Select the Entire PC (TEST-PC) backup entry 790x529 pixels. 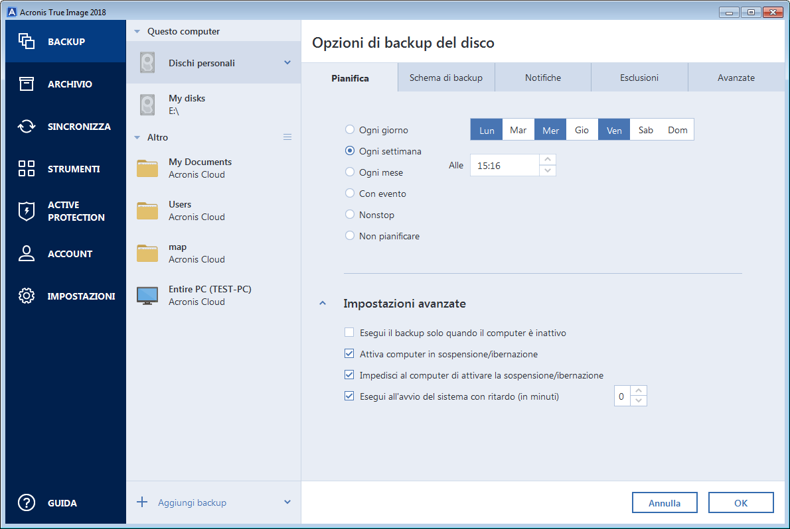click(x=214, y=296)
